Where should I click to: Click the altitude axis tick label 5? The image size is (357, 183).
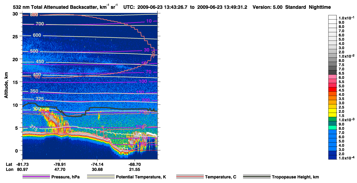(x=17, y=128)
